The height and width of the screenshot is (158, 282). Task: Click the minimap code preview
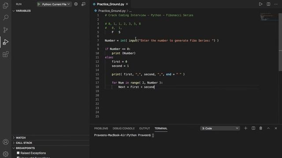pyautogui.click(x=269, y=17)
